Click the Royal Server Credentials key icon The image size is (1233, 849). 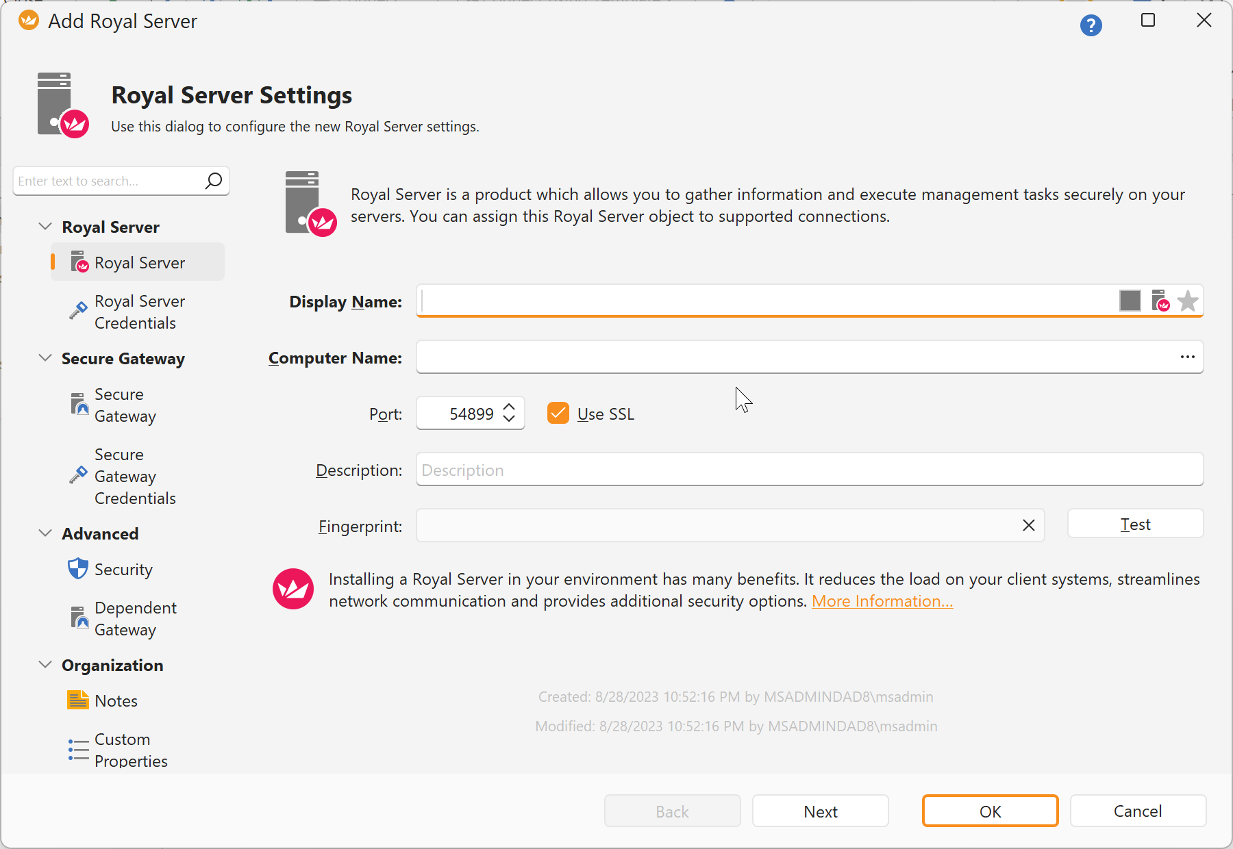click(78, 310)
